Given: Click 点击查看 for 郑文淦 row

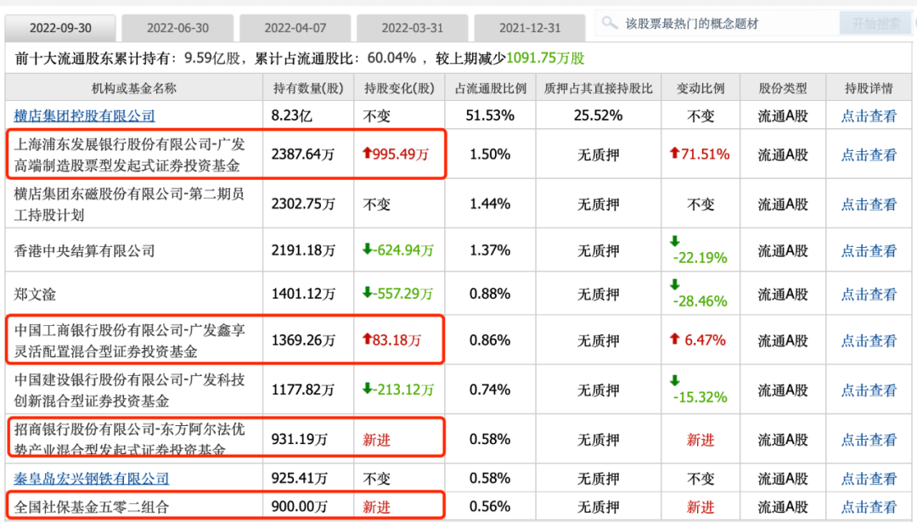Looking at the screenshot, I should click(869, 294).
